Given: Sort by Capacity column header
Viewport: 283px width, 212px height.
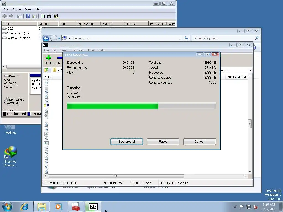Looking at the screenshot, I should coord(135,24).
